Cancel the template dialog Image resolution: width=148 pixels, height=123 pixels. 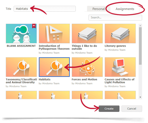132,109
